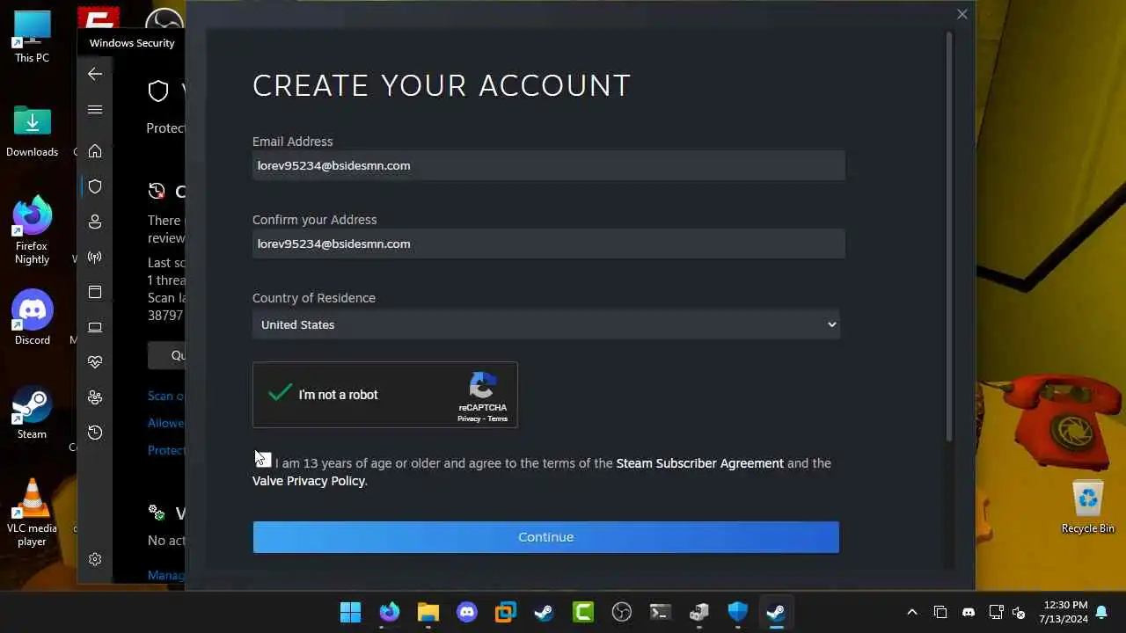
Task: Open Country of Residence dropdown
Action: click(545, 324)
